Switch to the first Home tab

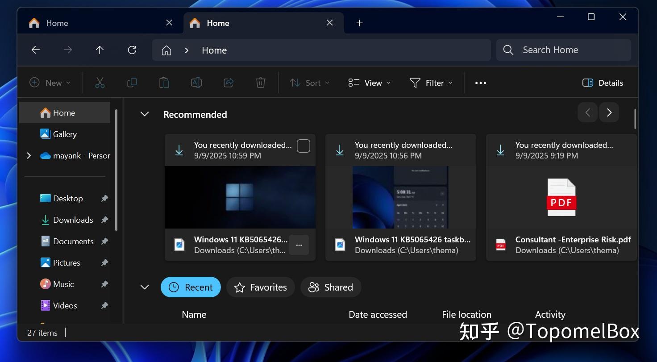100,23
